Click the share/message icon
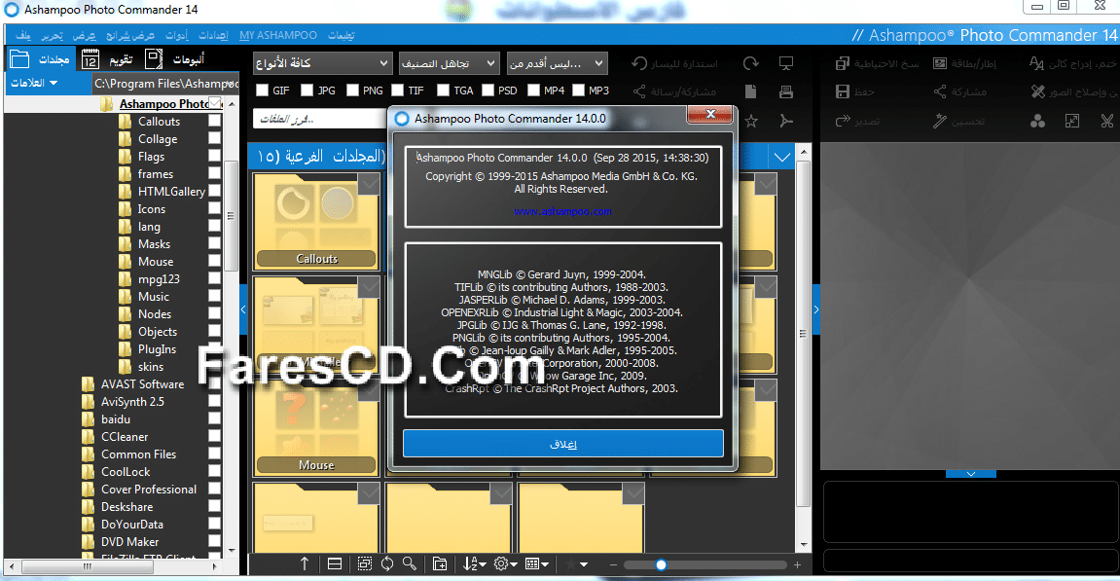 pos(639,91)
